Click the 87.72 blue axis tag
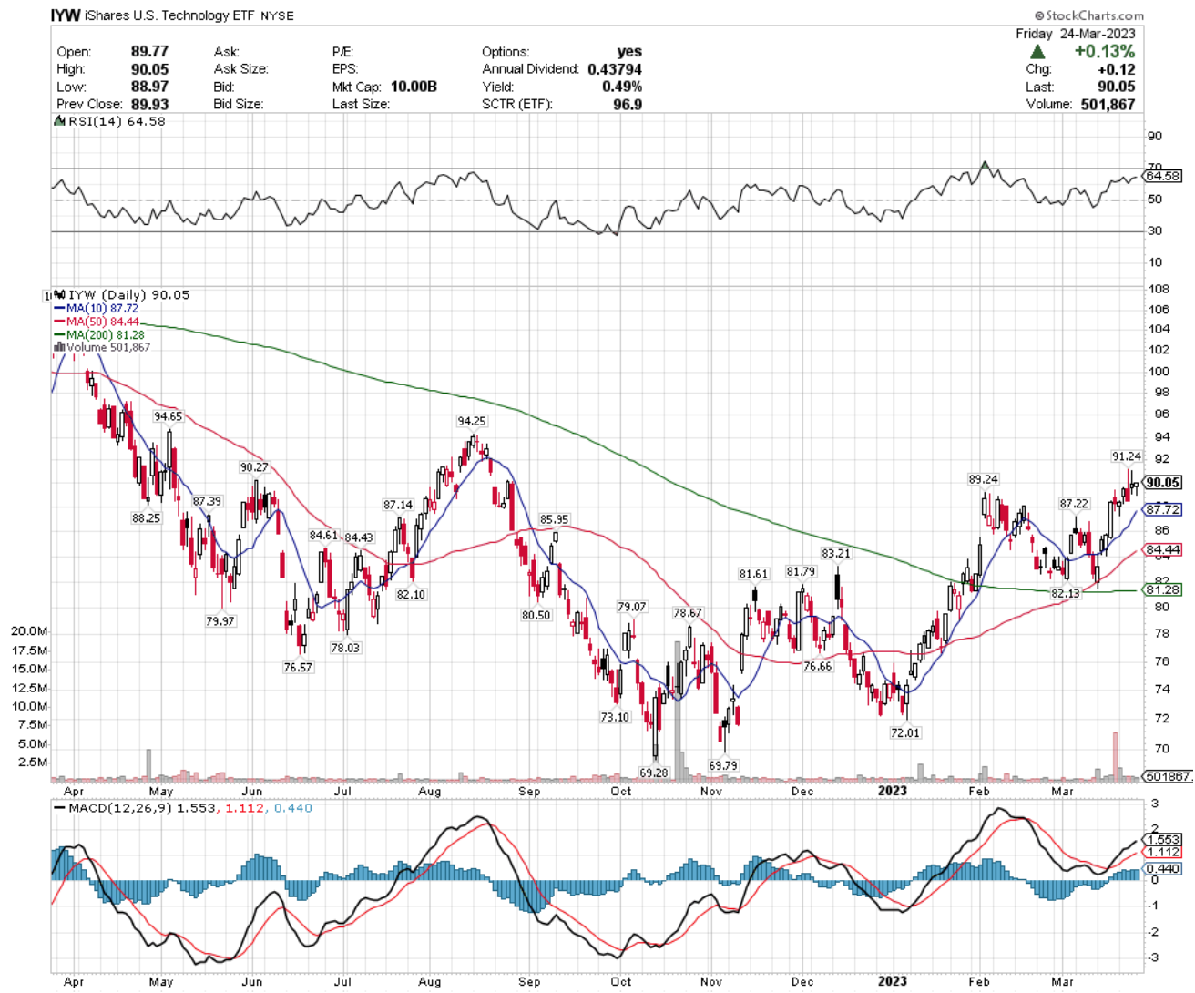 (x=1163, y=509)
